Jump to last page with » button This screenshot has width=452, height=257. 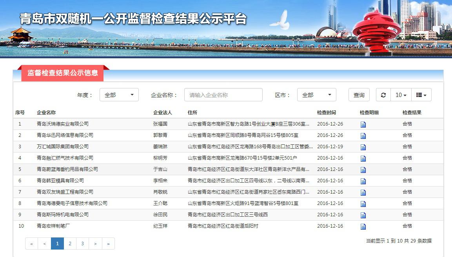coord(108,243)
